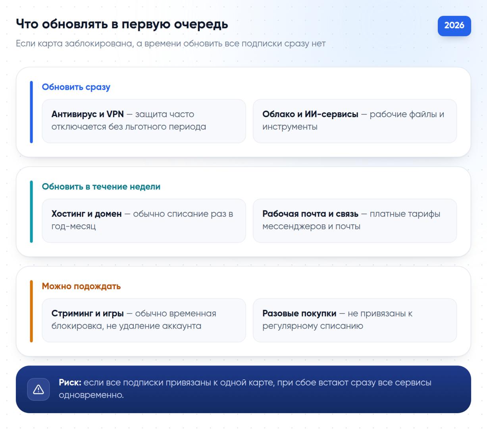Choose the Стриминг и игры card
Viewport: 487px width, 429px height.
pyautogui.click(x=144, y=320)
